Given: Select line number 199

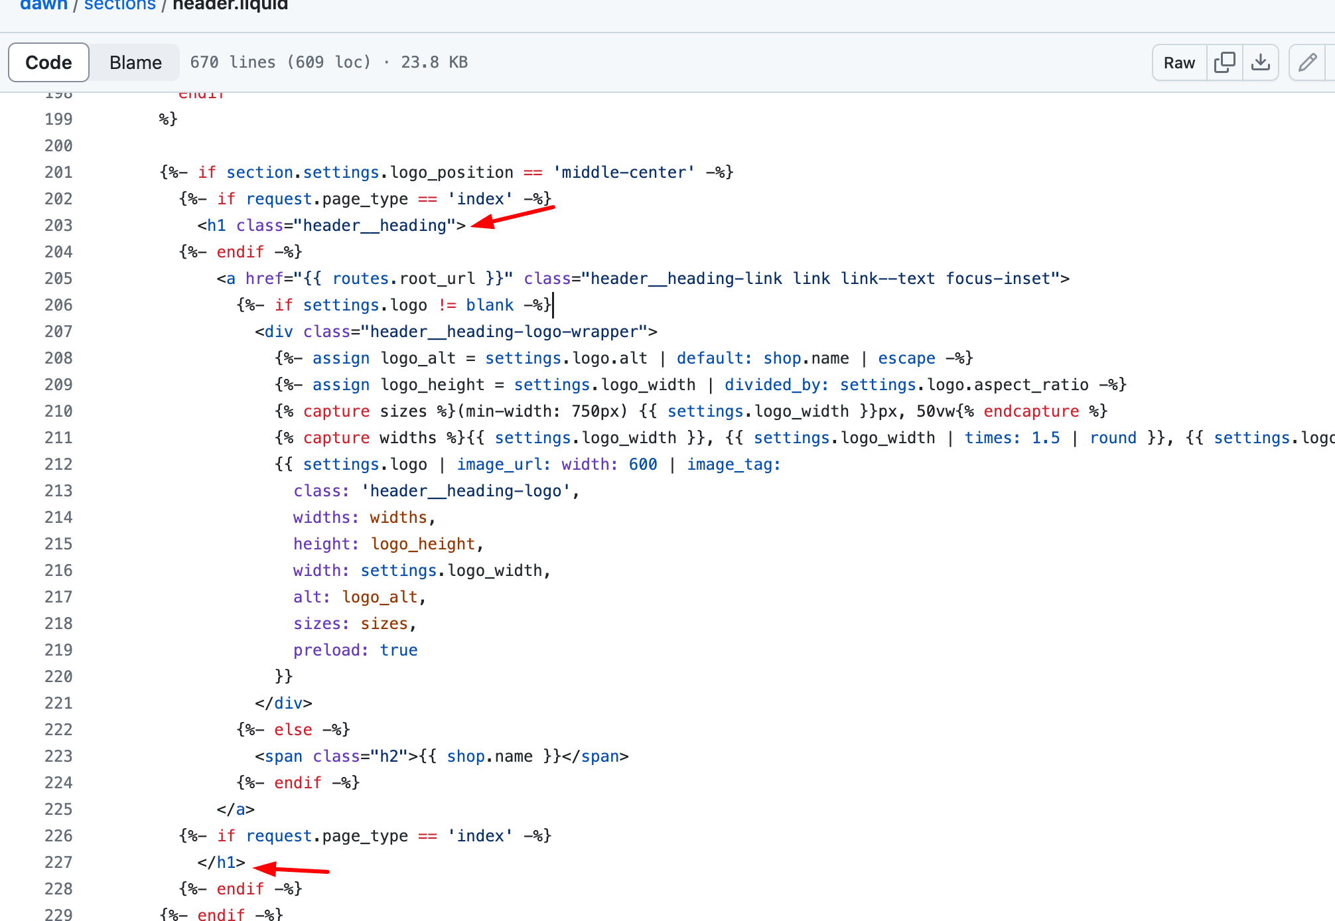Looking at the screenshot, I should [x=58, y=119].
